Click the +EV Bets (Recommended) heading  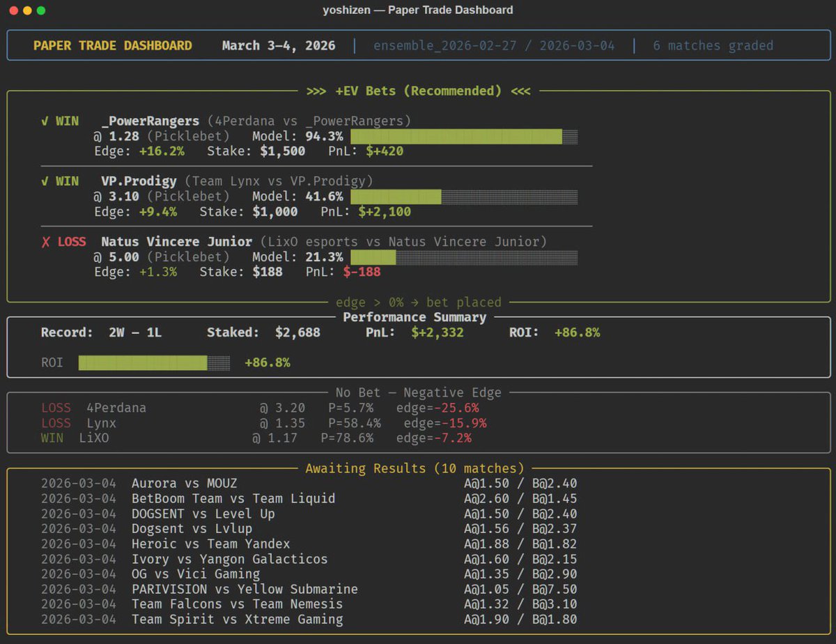pos(418,91)
